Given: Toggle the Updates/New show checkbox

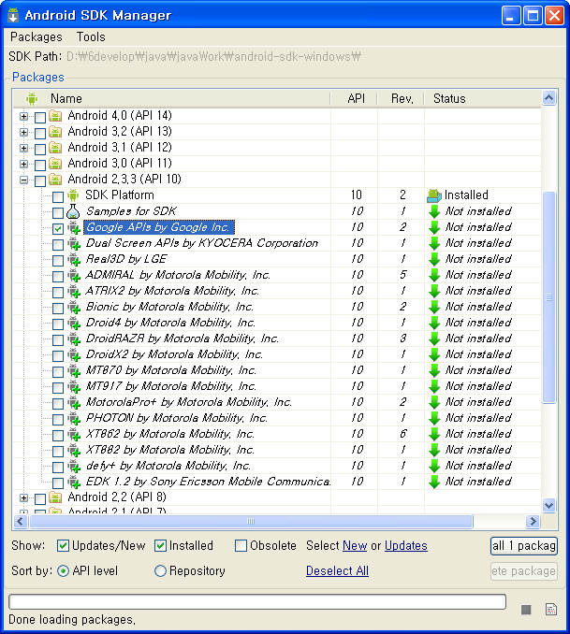Looking at the screenshot, I should click(x=63, y=546).
